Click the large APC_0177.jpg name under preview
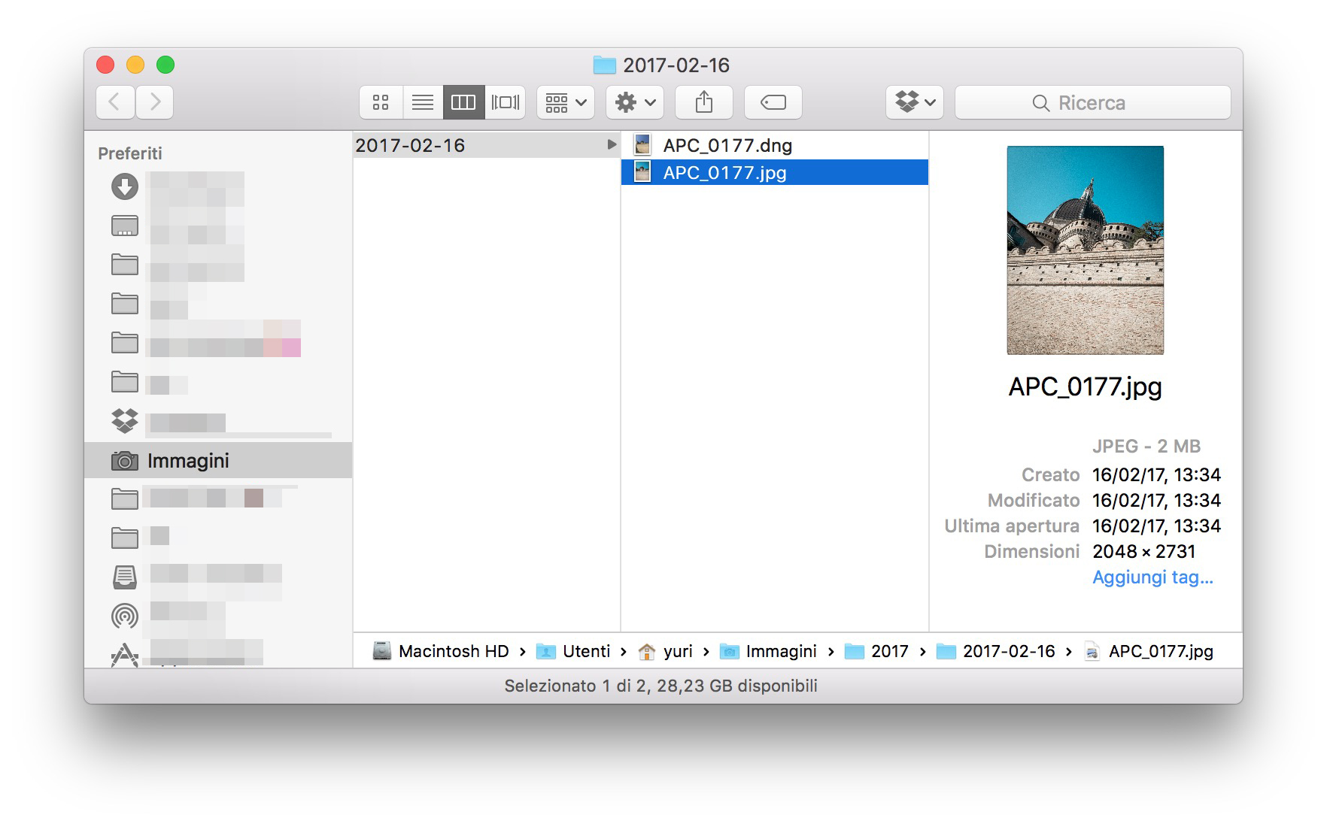 click(1086, 386)
